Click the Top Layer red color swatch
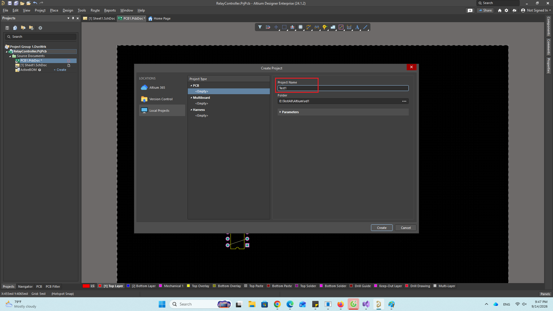This screenshot has width=553, height=311. [x=100, y=286]
